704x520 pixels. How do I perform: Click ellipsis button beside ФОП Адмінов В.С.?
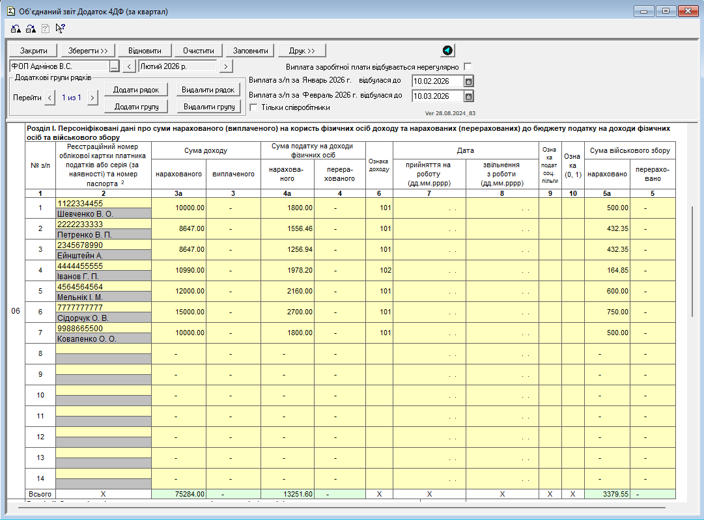tap(114, 66)
